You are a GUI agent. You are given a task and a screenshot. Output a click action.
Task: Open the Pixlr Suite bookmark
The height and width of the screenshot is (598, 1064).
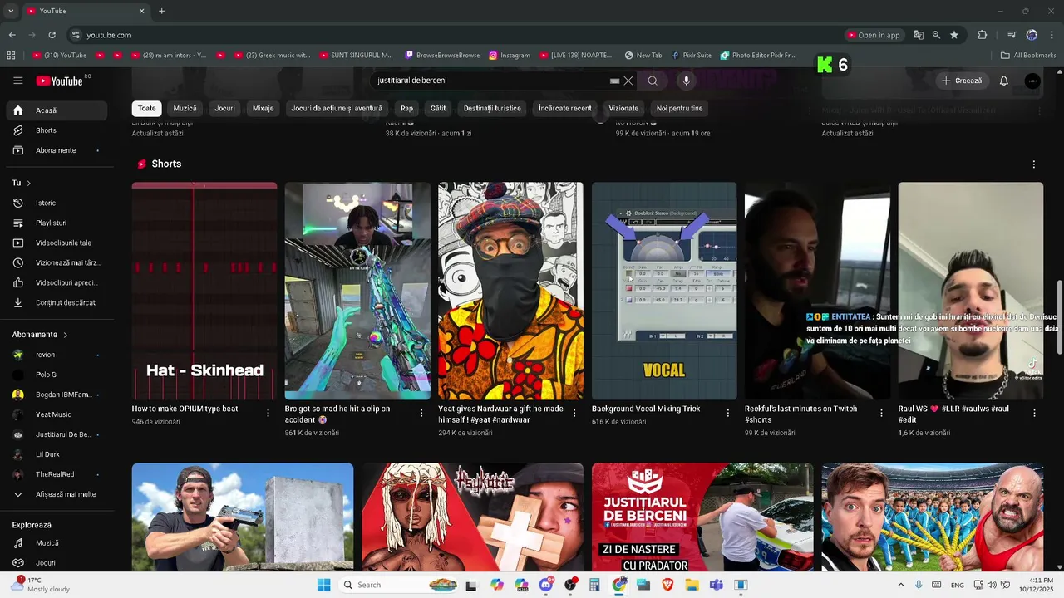click(x=692, y=56)
